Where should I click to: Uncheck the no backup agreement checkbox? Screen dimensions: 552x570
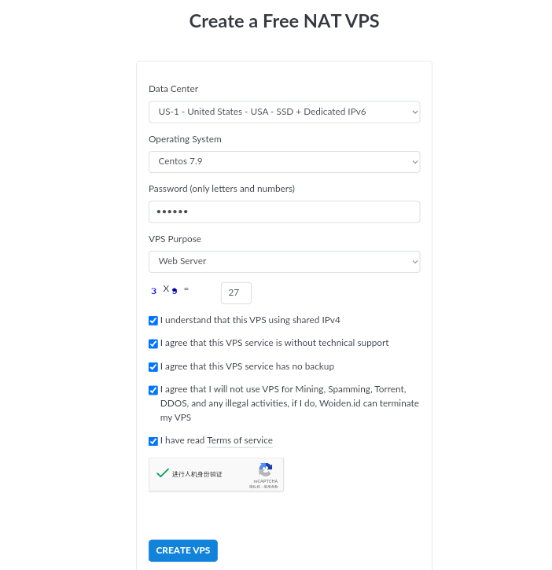tap(153, 367)
